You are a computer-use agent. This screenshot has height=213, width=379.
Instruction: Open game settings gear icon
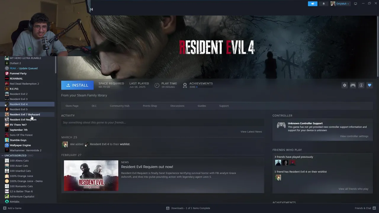(344, 85)
